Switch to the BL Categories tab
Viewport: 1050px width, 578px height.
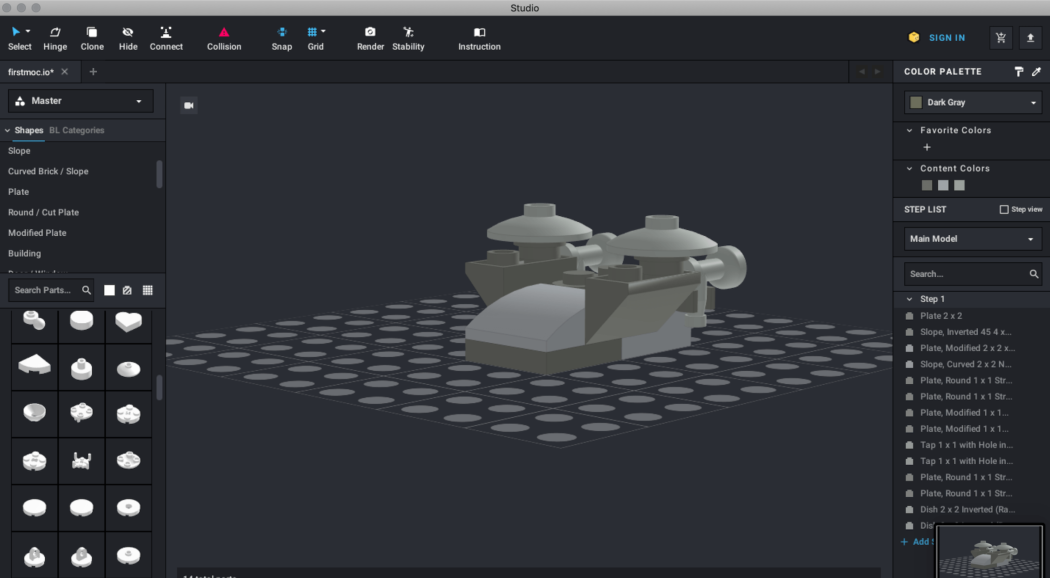click(x=76, y=130)
